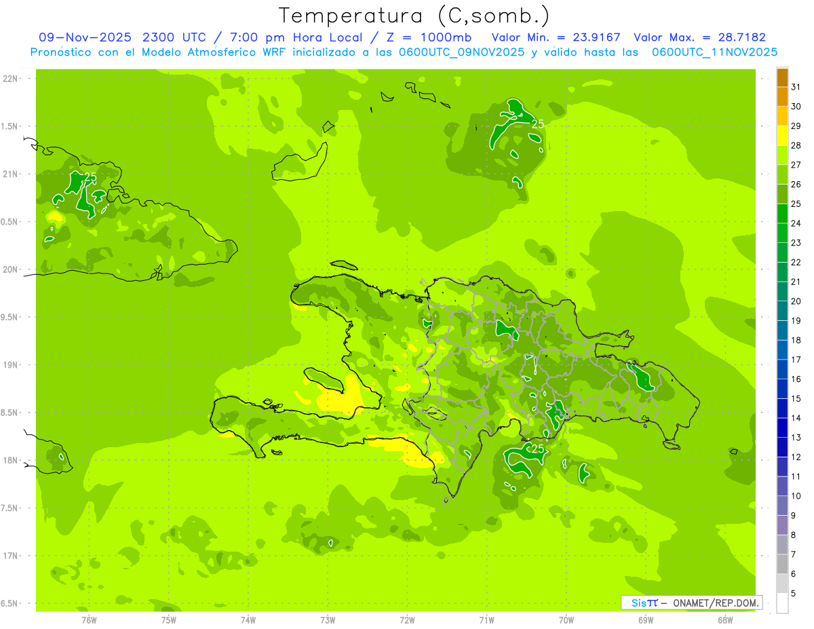Click the longitude axis label '68W'
This screenshot has width=814, height=629.
(x=725, y=620)
